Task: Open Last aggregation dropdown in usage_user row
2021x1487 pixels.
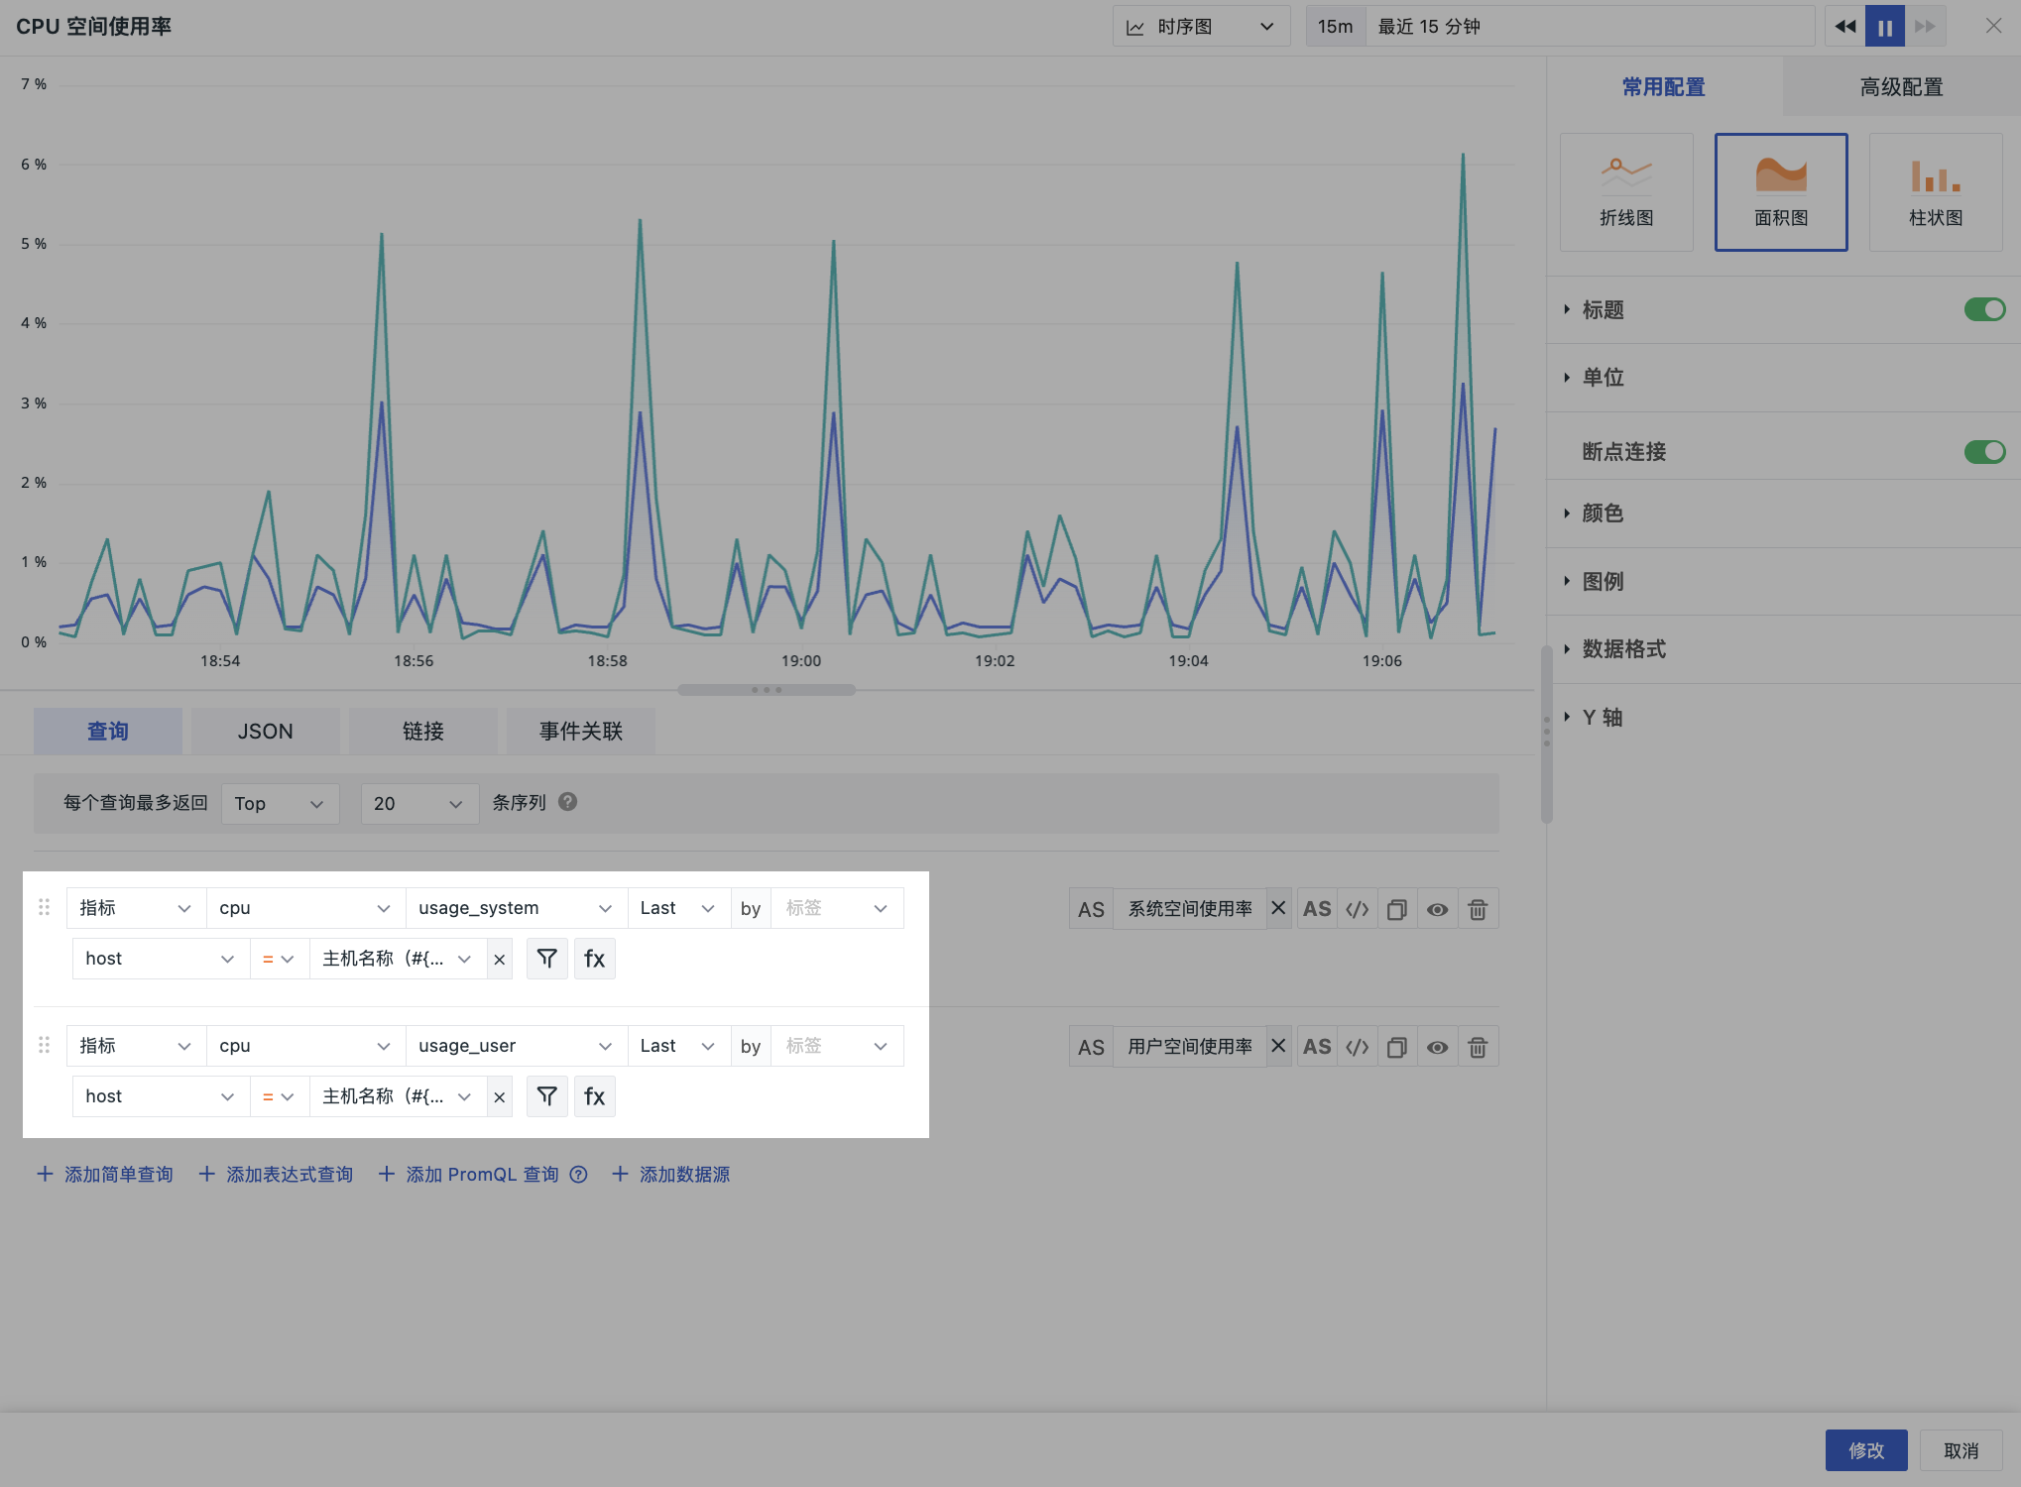Action: pos(678,1046)
